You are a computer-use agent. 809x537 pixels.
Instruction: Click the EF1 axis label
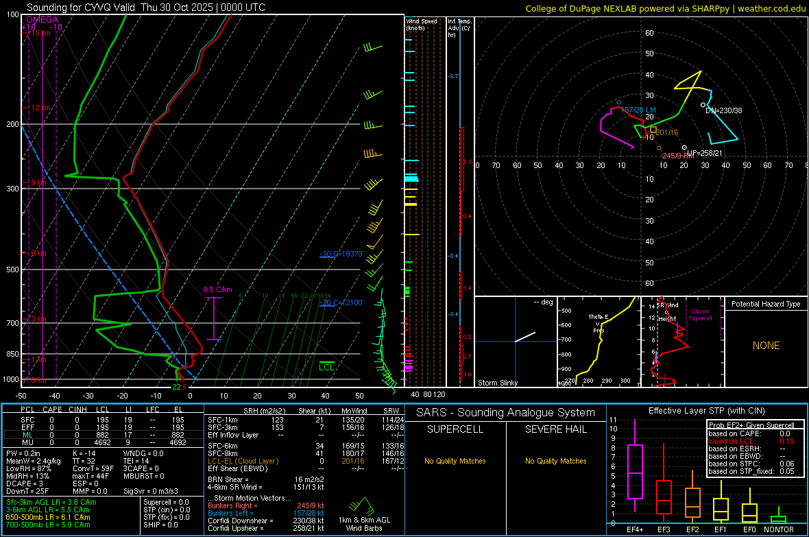[x=721, y=529]
